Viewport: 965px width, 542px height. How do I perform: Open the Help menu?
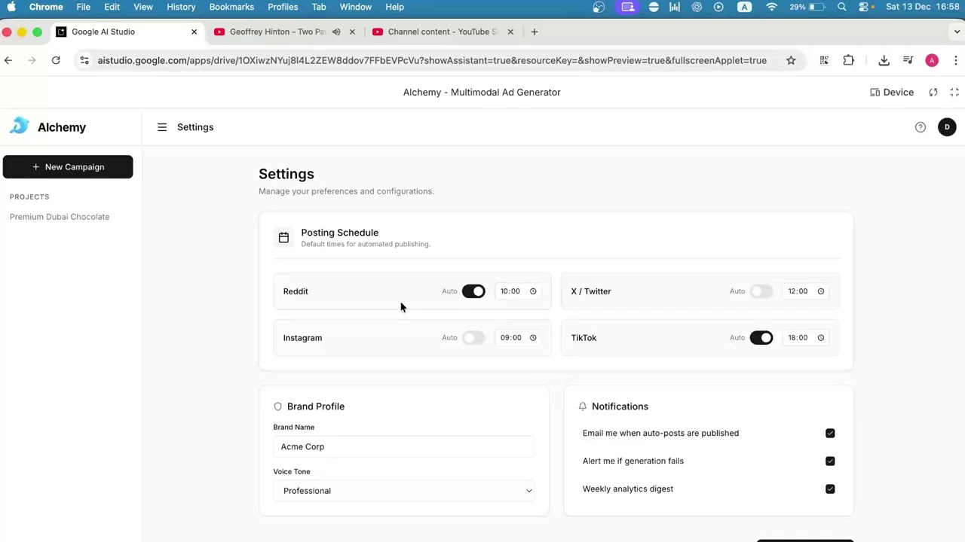coord(395,7)
